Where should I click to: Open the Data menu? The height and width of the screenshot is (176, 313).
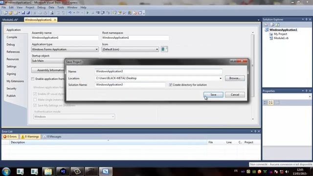(x=51, y=7)
